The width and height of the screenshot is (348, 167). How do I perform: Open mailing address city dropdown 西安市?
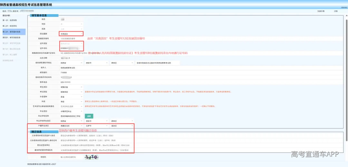pos(97,63)
